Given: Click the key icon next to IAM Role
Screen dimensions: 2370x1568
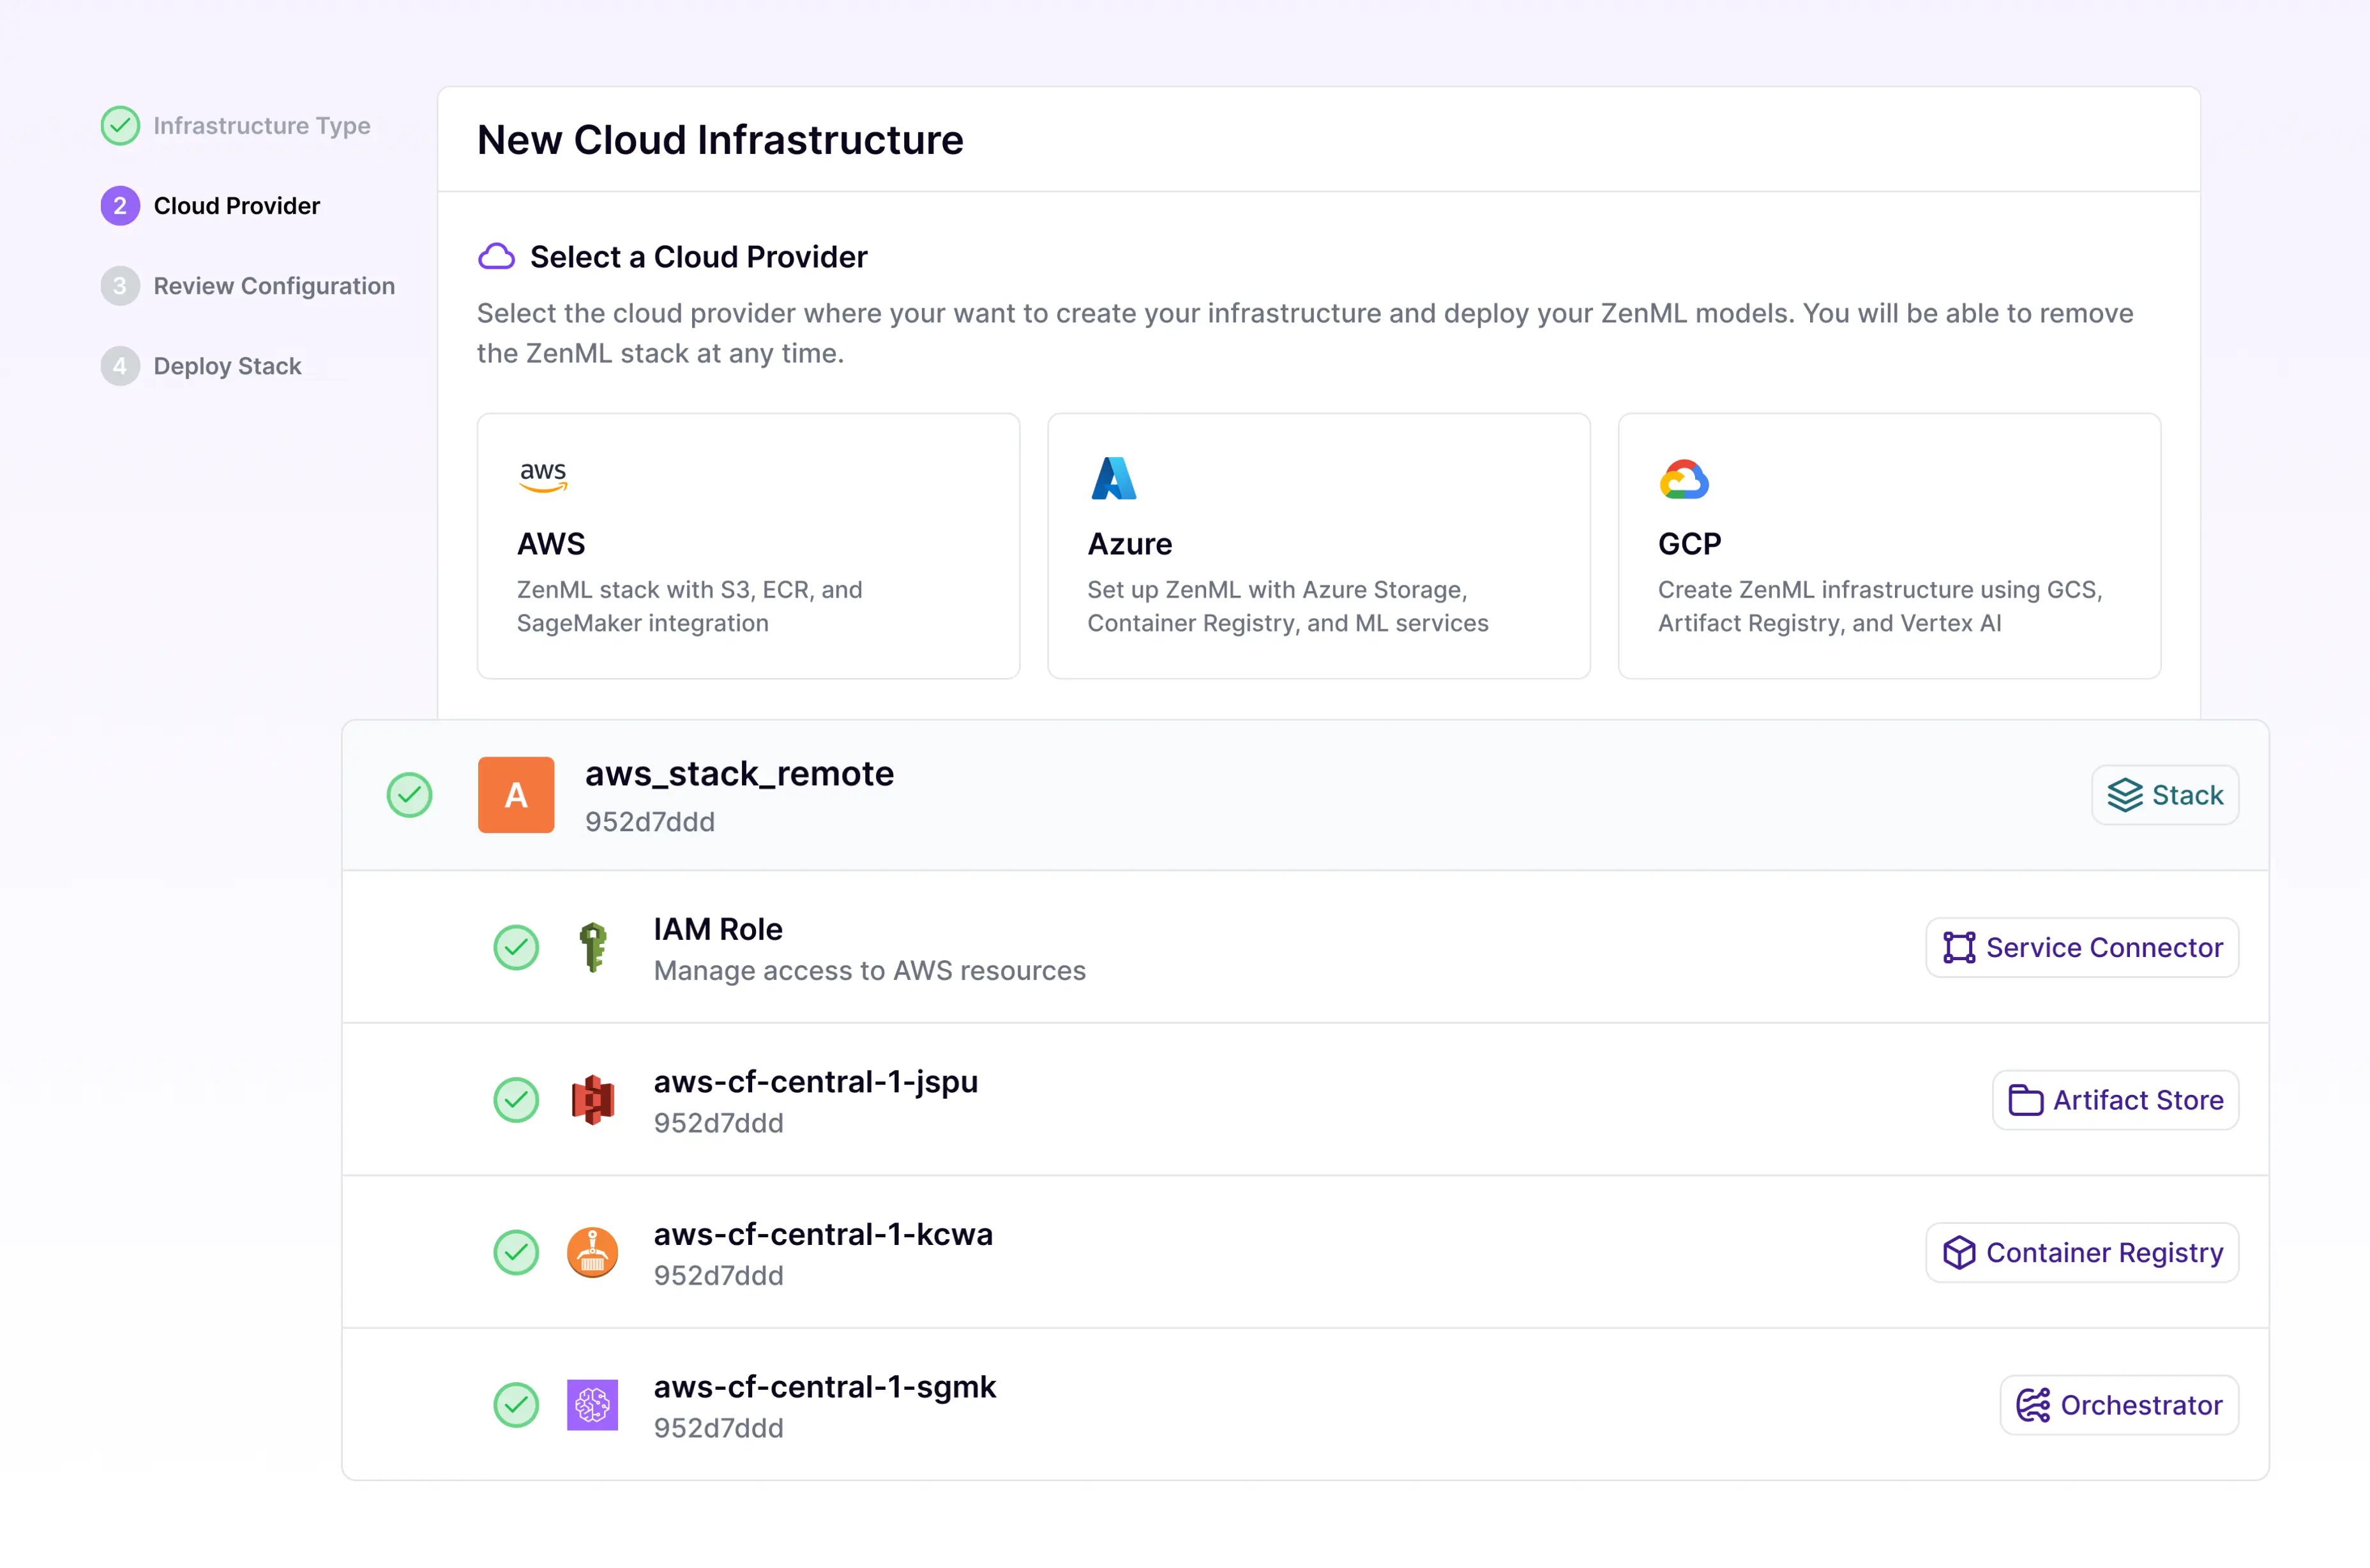Looking at the screenshot, I should (x=592, y=948).
